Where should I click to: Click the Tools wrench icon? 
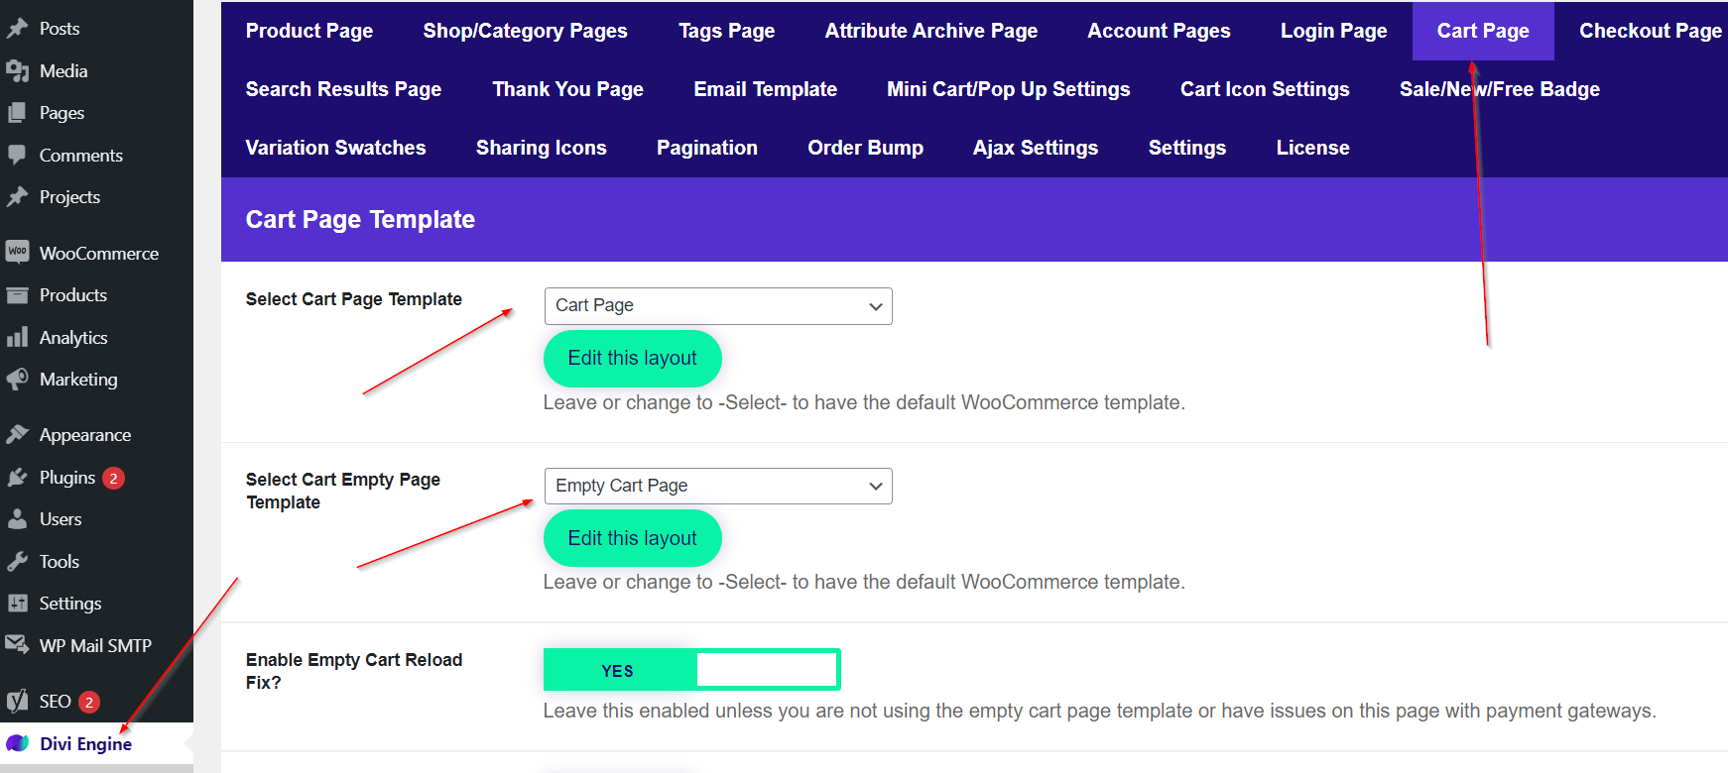(17, 562)
